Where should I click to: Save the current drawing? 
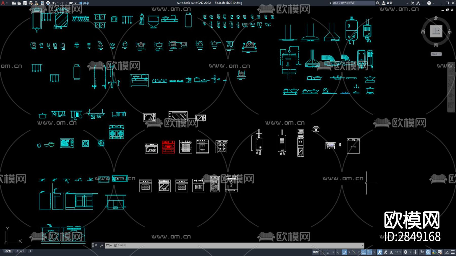[25, 3]
